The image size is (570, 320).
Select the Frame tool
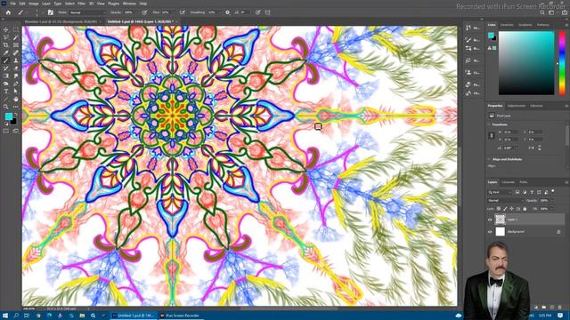(16, 45)
